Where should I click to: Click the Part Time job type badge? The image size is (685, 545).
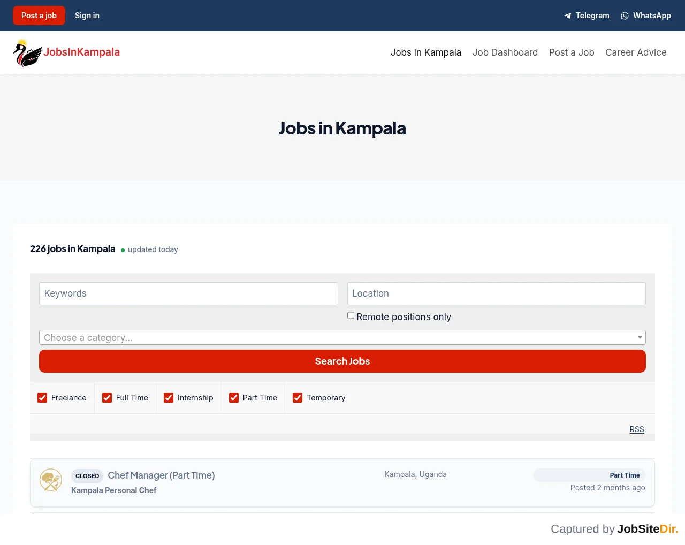click(590, 475)
